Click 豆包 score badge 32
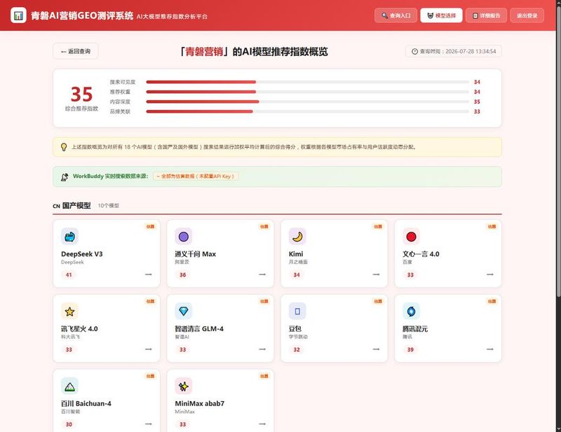This screenshot has height=432, width=561. [297, 349]
